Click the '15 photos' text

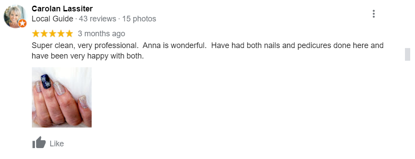click(139, 19)
